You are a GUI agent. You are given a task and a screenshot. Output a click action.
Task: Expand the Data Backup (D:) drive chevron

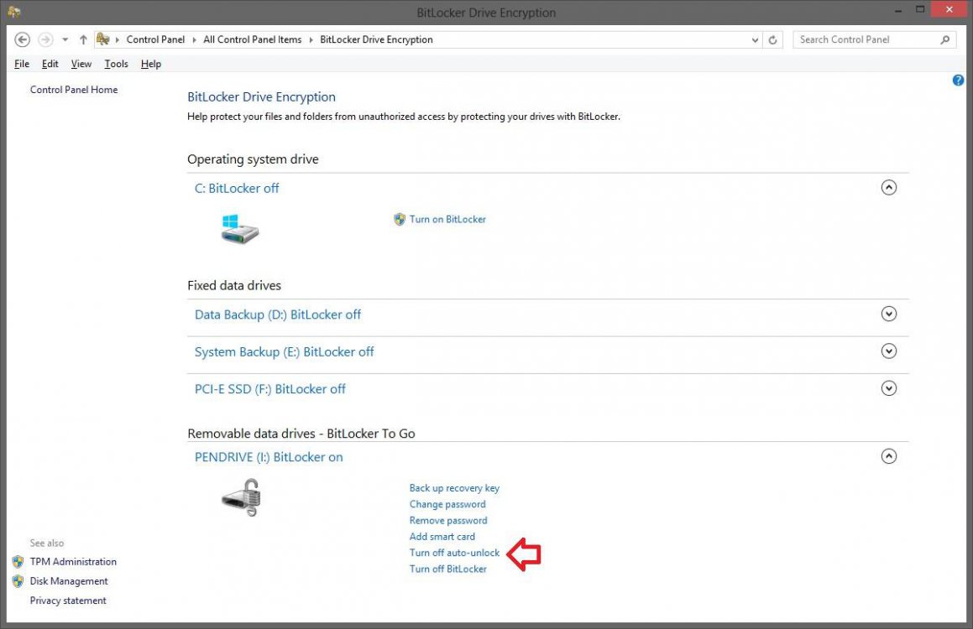coord(888,314)
